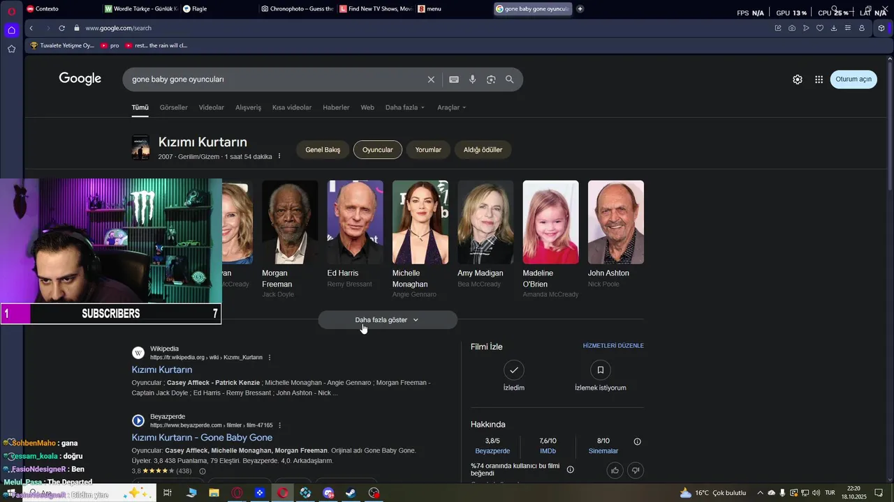This screenshot has width=894, height=502.
Task: Select the Genel Bakış chip
Action: [323, 150]
